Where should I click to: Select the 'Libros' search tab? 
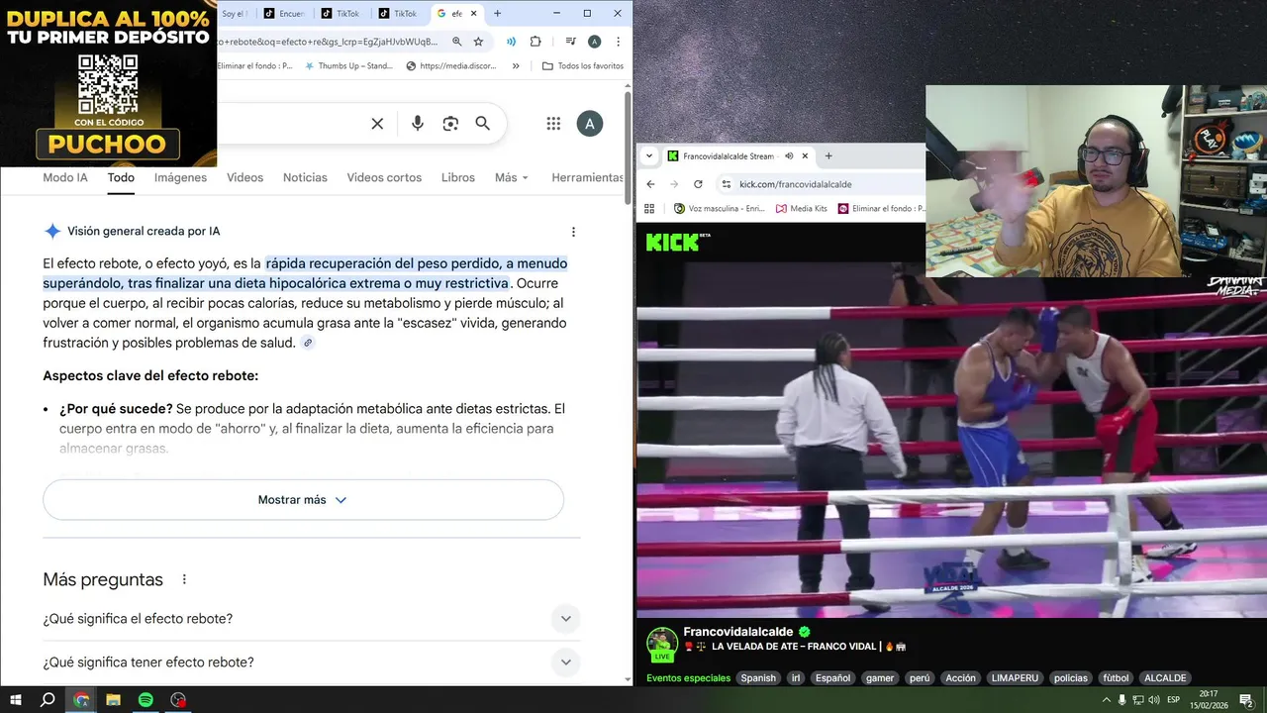point(458,177)
